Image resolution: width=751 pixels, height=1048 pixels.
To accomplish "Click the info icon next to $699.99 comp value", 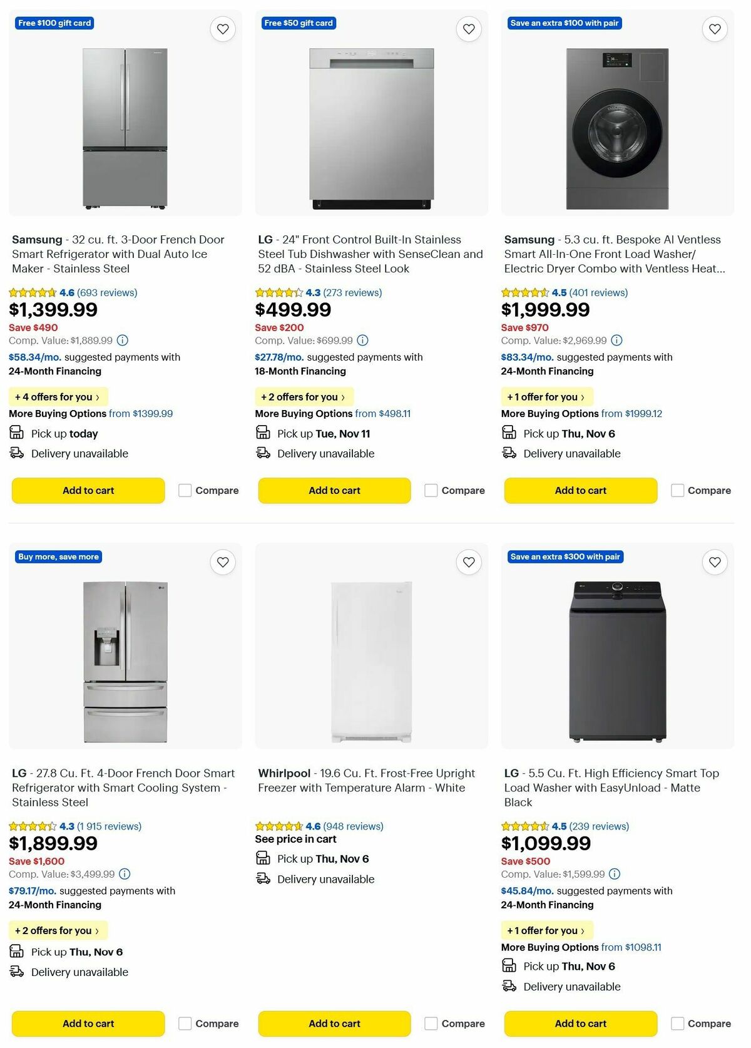I will coord(360,341).
